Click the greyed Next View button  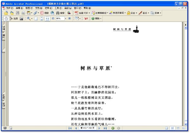[118, 128]
